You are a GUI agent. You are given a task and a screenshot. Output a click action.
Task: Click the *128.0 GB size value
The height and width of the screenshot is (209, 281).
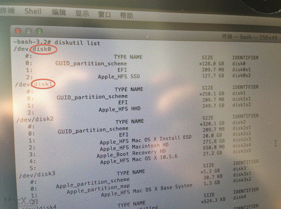(212, 64)
